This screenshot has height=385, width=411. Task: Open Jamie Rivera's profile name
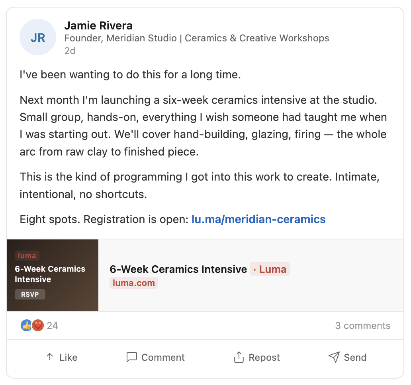(98, 25)
